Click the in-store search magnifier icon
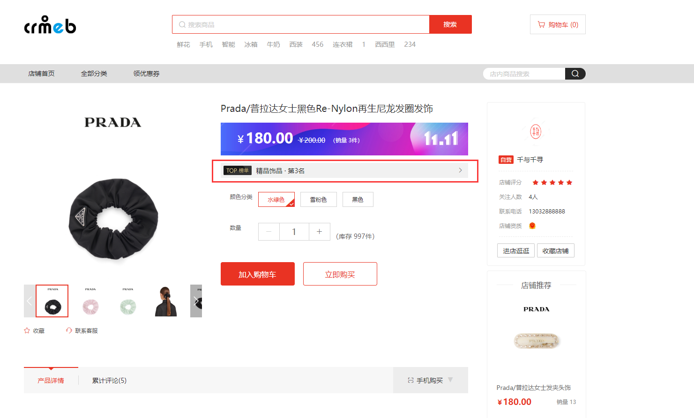Viewport: 694px width, 418px height. tap(575, 73)
